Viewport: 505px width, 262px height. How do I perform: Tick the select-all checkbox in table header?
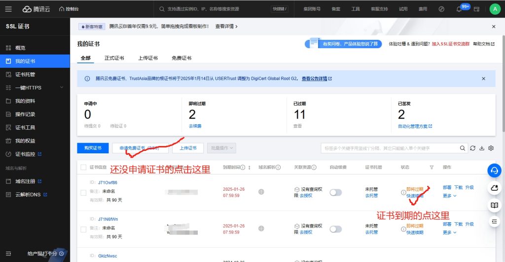[x=83, y=167]
